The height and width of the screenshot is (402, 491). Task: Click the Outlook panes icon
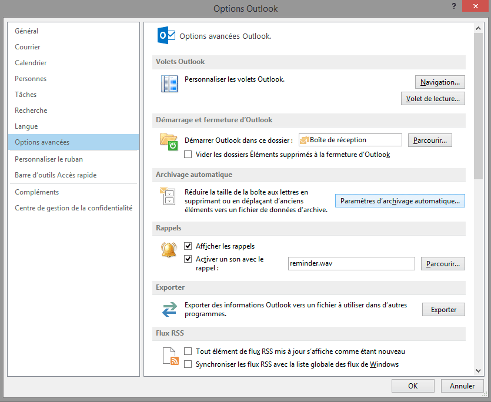[x=169, y=83]
